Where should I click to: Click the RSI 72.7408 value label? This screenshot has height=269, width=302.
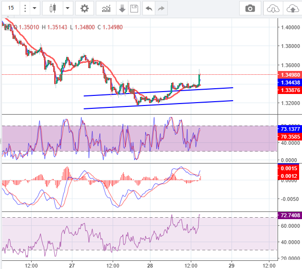(290, 215)
